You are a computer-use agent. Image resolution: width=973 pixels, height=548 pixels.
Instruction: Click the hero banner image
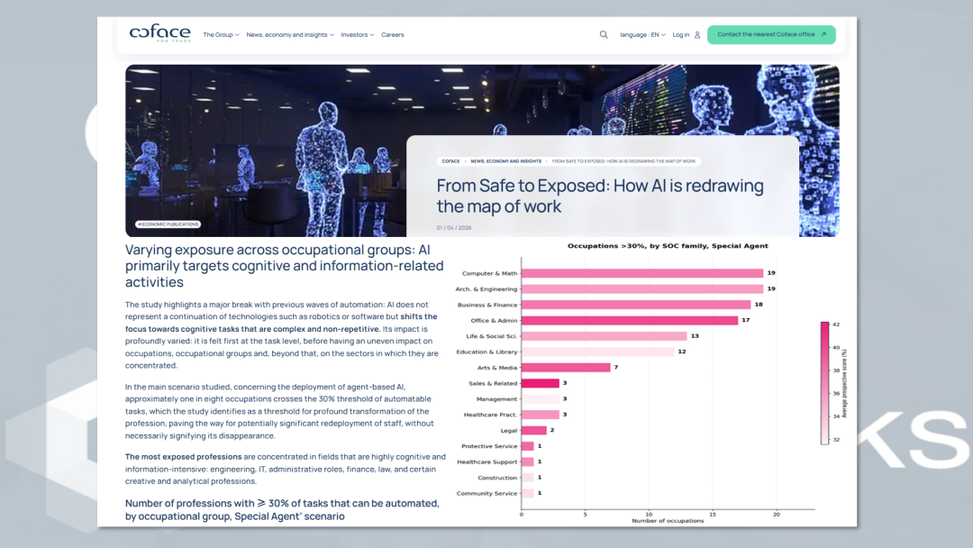266,151
